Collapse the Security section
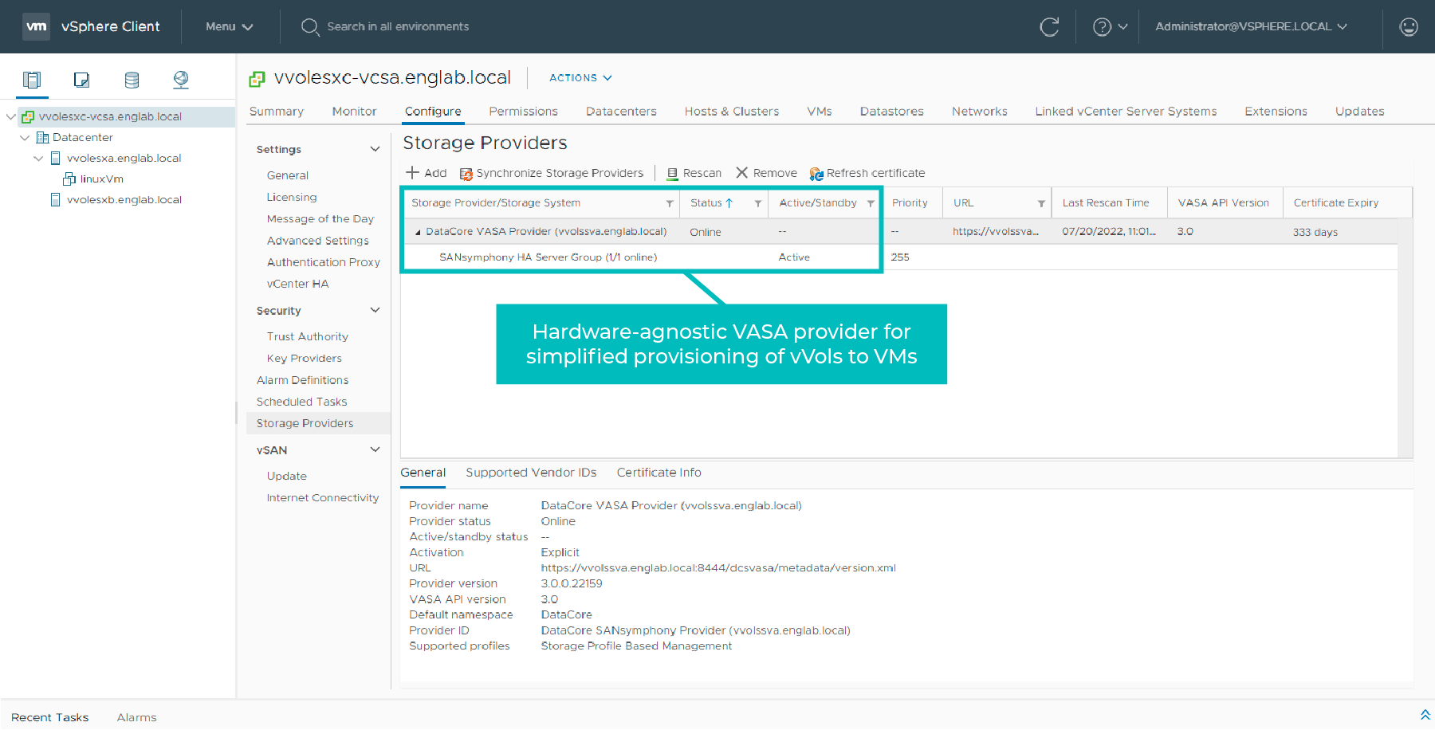The height and width of the screenshot is (730, 1435). click(375, 311)
